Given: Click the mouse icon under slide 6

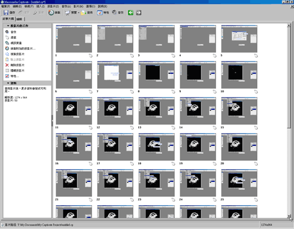Looking at the screenshot, I should [x=90, y=91].
